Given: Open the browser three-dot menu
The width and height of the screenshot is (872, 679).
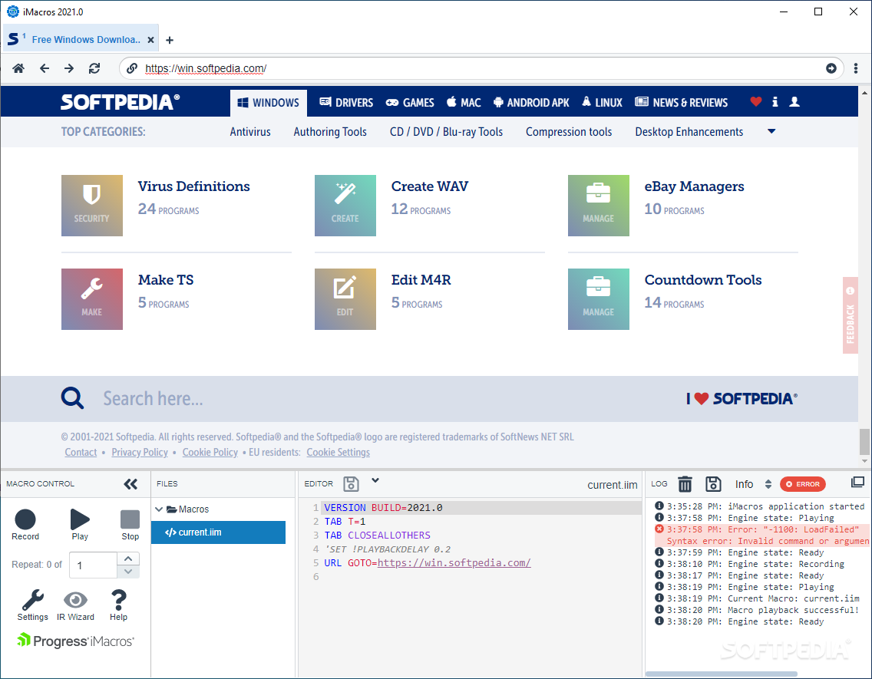Looking at the screenshot, I should coord(856,68).
